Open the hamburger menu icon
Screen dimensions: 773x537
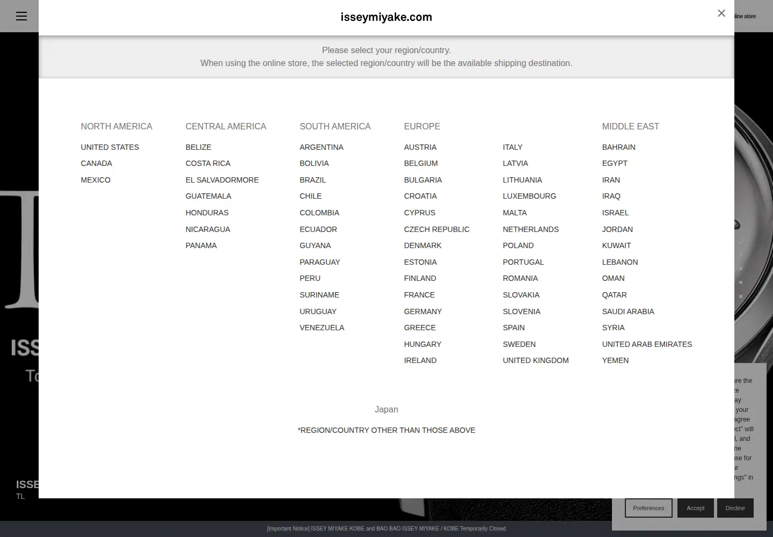tap(21, 16)
